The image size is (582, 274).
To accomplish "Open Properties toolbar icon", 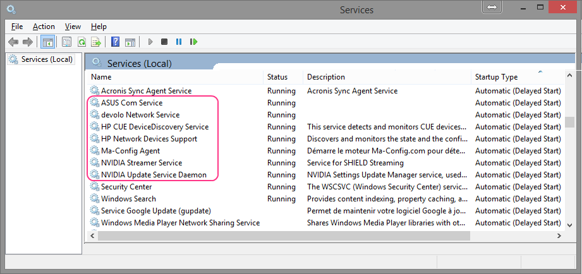I will point(66,42).
